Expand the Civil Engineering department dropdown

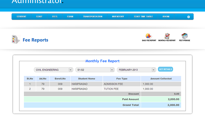coord(54,70)
